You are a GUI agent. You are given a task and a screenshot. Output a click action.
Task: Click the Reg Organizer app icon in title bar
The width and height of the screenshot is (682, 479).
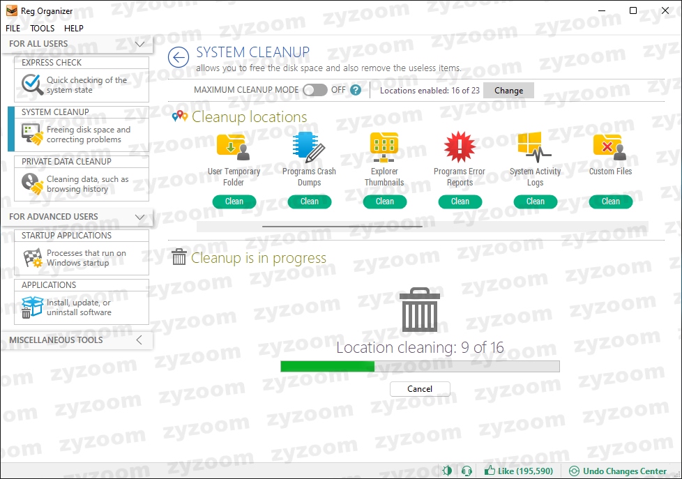12,11
